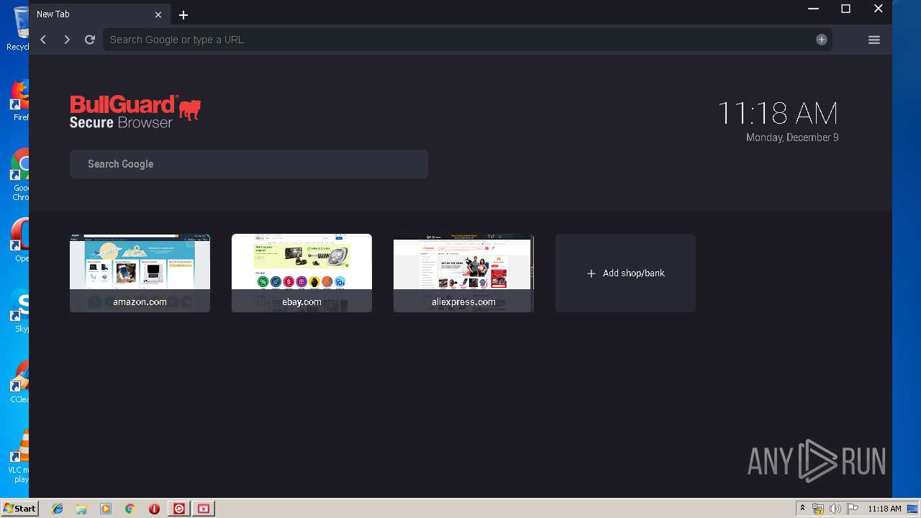Click the plus icon inside the address bar
Viewport: 921px width, 518px height.
(x=822, y=40)
